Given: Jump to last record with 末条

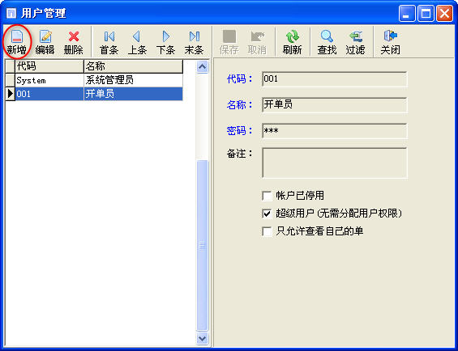Looking at the screenshot, I should click(194, 42).
